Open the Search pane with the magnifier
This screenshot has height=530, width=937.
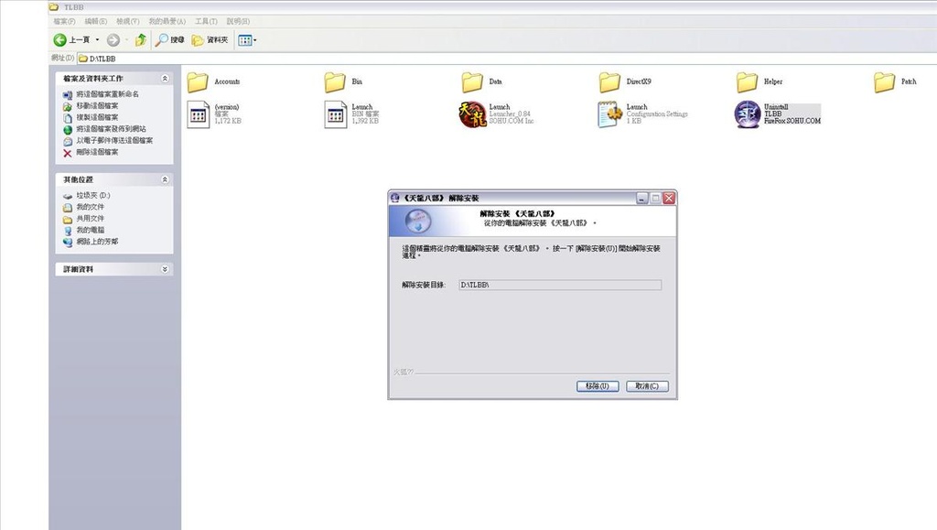(x=169, y=40)
